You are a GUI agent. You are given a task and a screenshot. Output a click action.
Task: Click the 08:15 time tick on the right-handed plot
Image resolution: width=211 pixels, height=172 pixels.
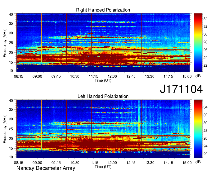coord(19,76)
